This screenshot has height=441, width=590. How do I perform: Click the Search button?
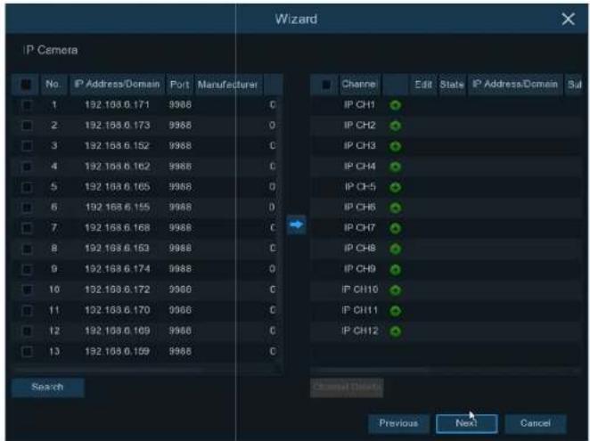[x=48, y=388]
